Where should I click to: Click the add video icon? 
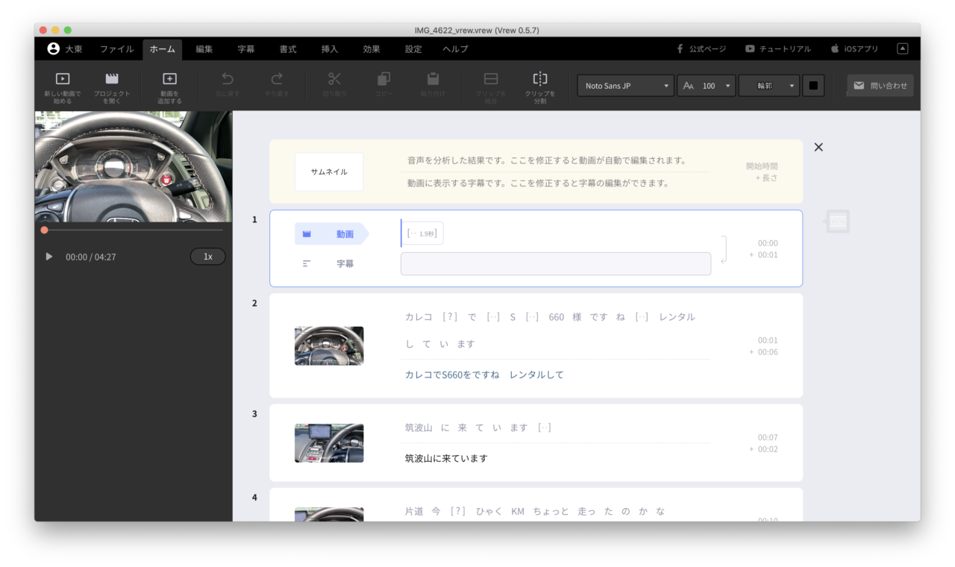coord(170,78)
